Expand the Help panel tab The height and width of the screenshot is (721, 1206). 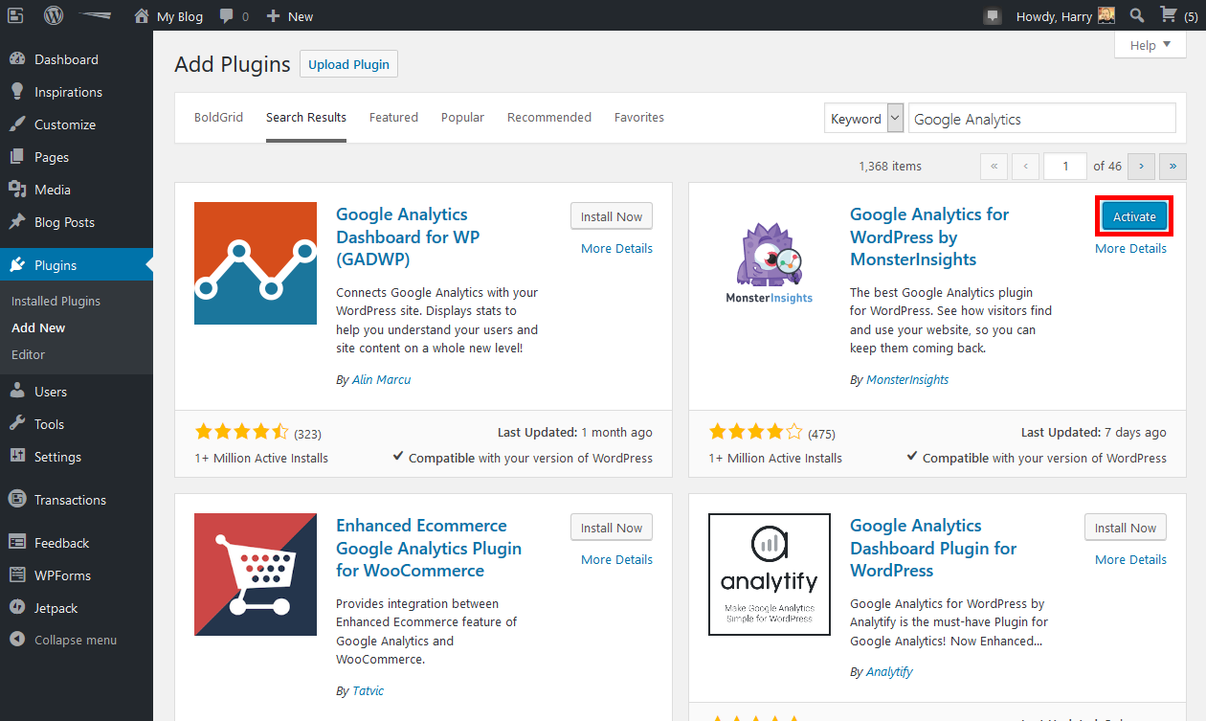pos(1150,45)
